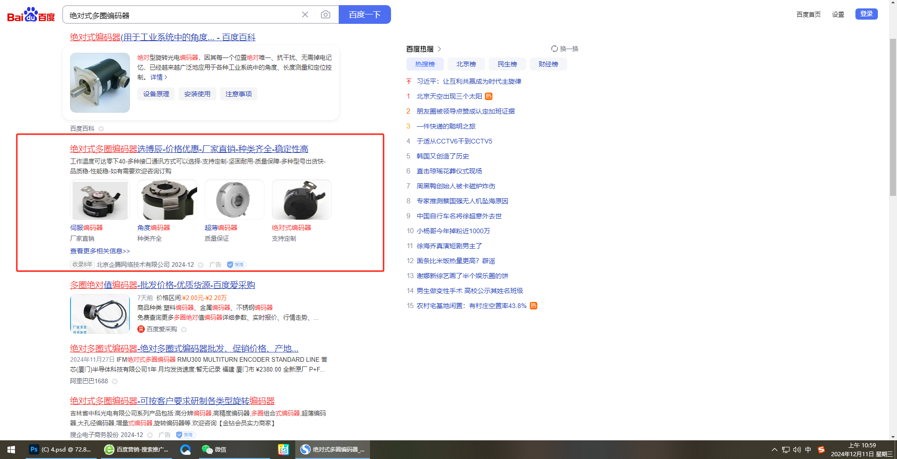Viewport: 897px width, 459px height.
Task: Open 百度营销 browser taskbar item
Action: pos(136,450)
